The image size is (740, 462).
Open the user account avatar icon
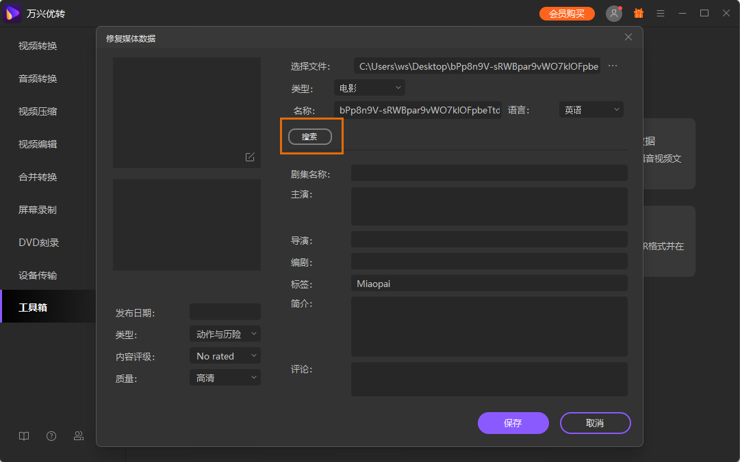(x=613, y=14)
